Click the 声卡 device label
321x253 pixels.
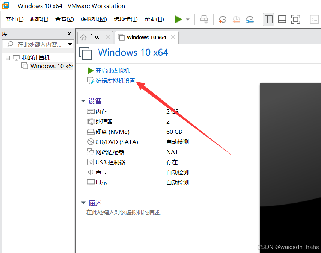pos(101,173)
